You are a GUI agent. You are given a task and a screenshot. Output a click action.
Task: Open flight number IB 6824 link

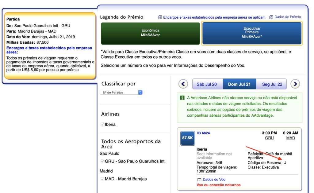click(204, 133)
